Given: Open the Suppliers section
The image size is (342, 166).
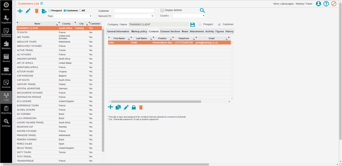Looking at the screenshot, I should pyautogui.click(x=6, y=19).
